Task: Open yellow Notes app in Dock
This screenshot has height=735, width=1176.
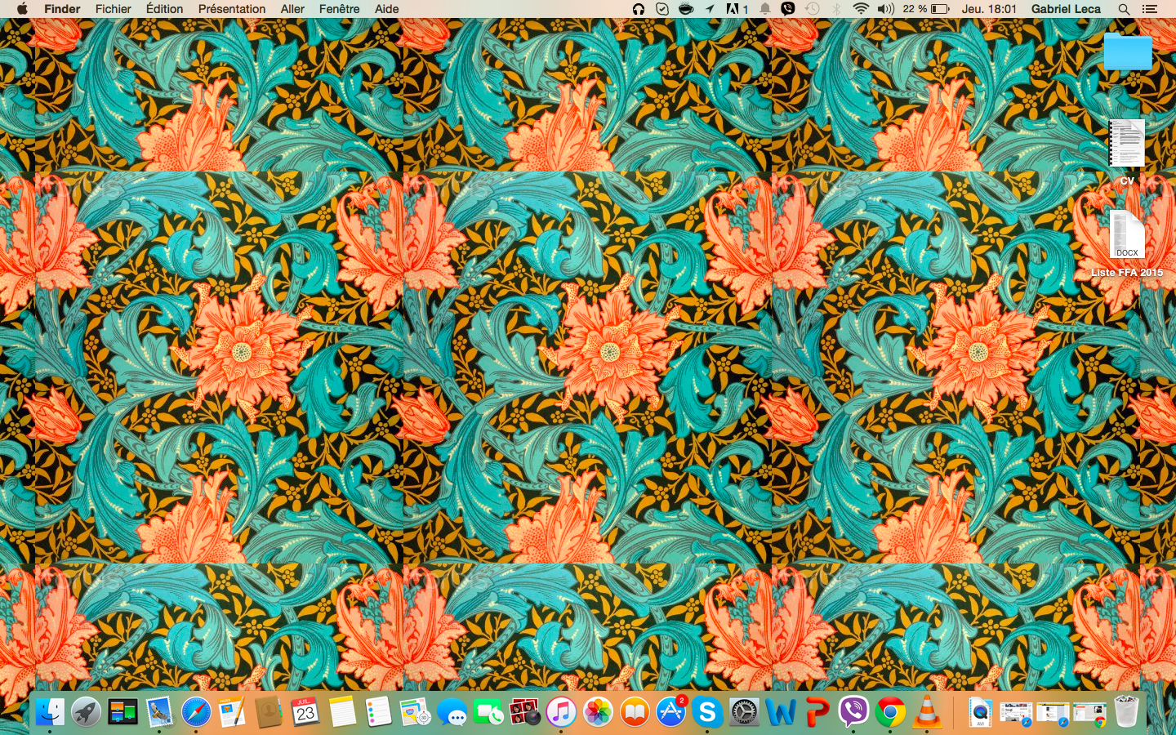Action: (342, 712)
